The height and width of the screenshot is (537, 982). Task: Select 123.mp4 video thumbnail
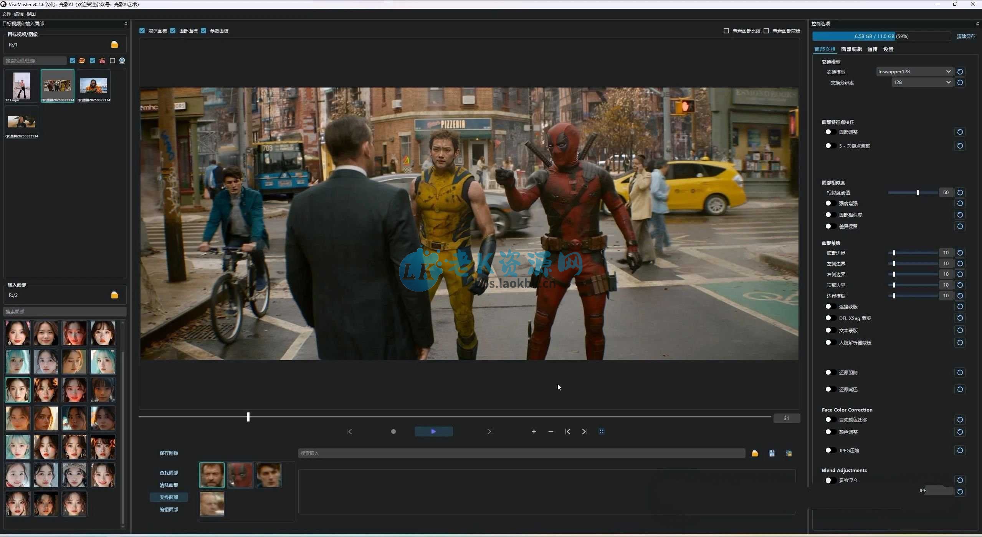pos(21,86)
